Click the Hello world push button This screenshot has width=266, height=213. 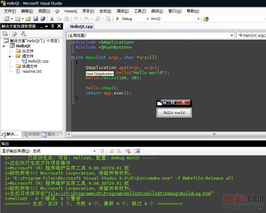tap(174, 113)
